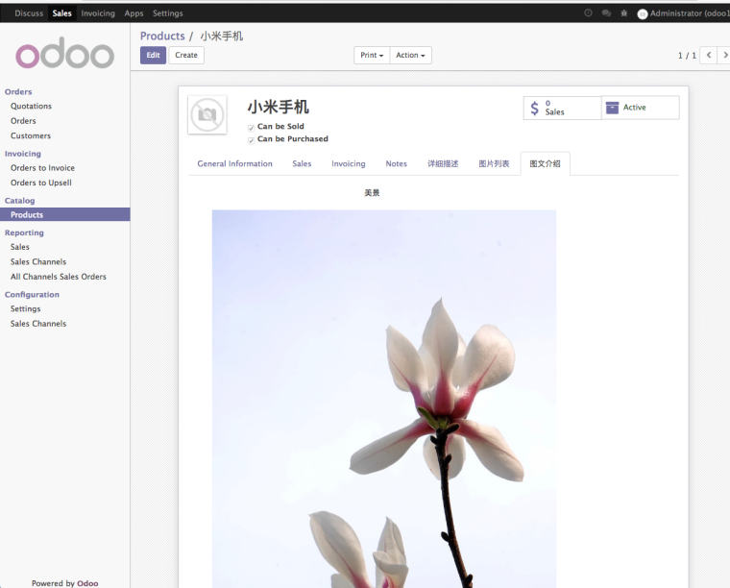Switch to the Invoicing tab
The height and width of the screenshot is (588, 730).
click(x=349, y=163)
